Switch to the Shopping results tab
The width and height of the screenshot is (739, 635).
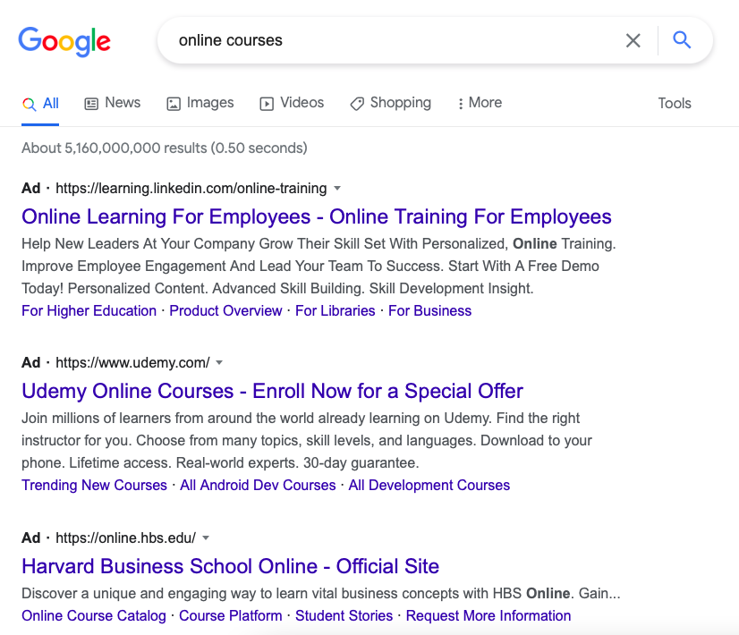point(390,103)
